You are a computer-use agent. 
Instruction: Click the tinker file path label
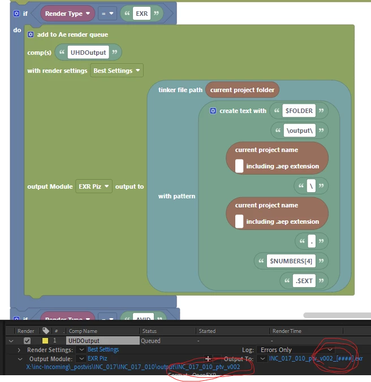coord(180,90)
